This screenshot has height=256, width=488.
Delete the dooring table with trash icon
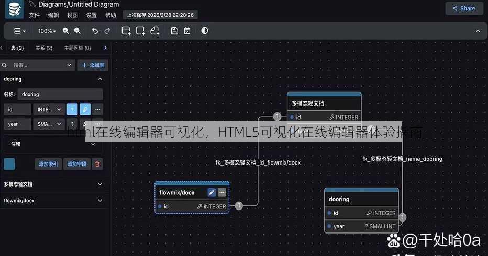[x=97, y=164]
